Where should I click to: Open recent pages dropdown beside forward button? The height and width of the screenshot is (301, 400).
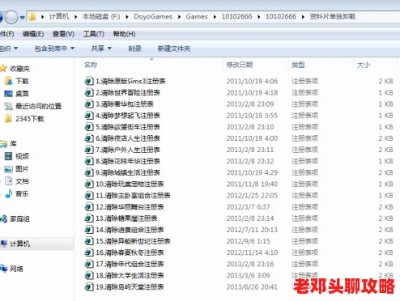(22, 18)
